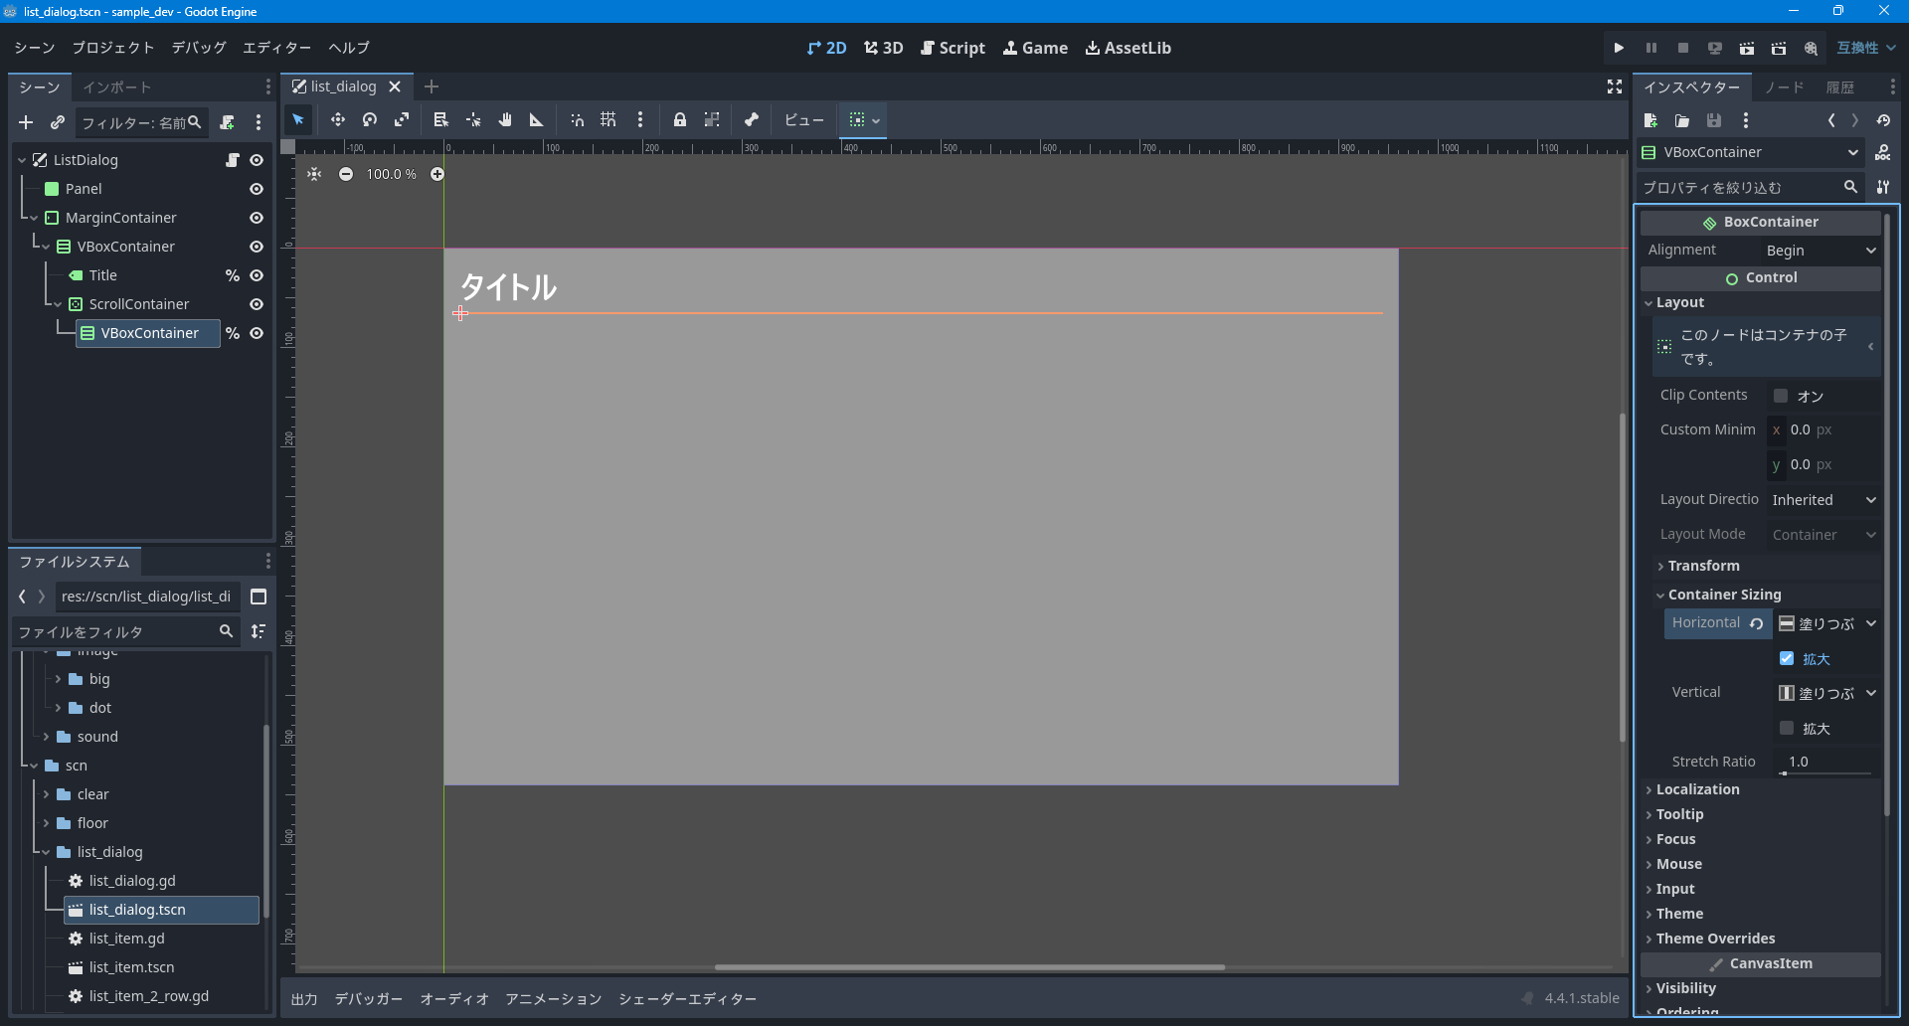Run the project with play button

click(x=1619, y=48)
